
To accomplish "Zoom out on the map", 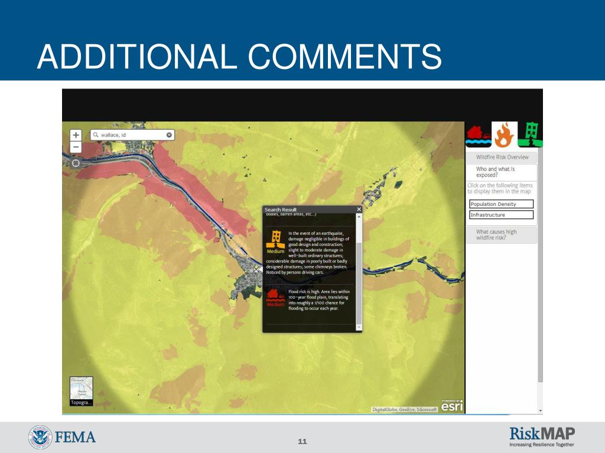I will [x=76, y=147].
